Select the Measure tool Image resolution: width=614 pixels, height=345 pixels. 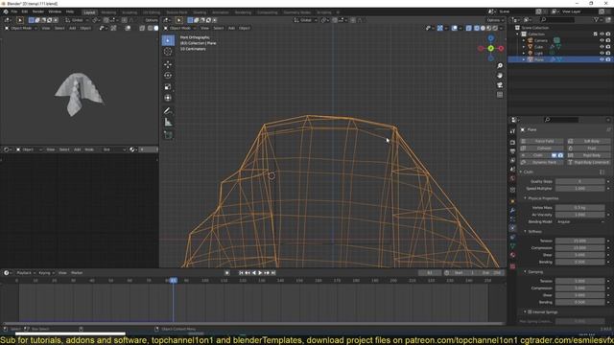click(x=168, y=123)
